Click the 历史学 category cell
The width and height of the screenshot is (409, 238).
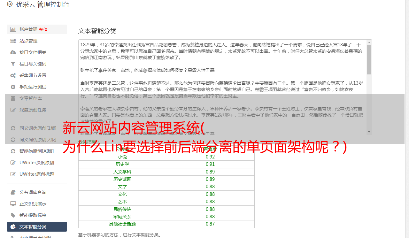(122, 164)
